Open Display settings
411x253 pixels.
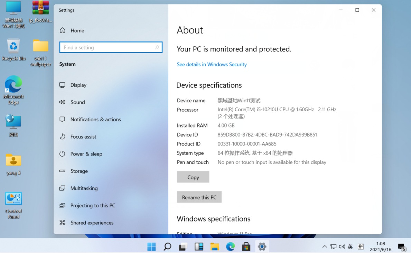pos(78,85)
